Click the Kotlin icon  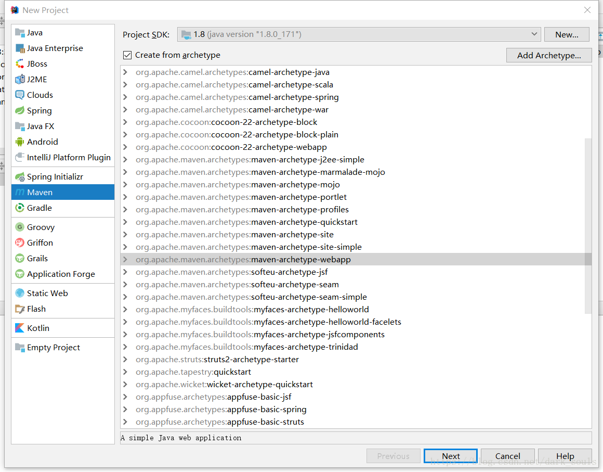[20, 328]
